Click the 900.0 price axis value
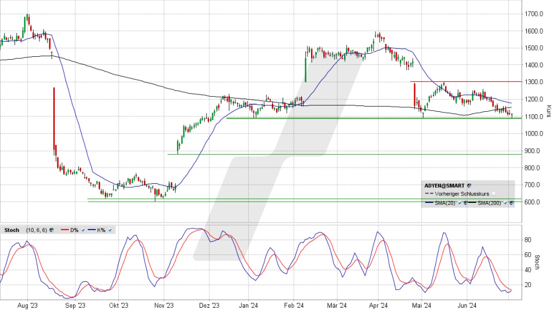 pyautogui.click(x=533, y=151)
